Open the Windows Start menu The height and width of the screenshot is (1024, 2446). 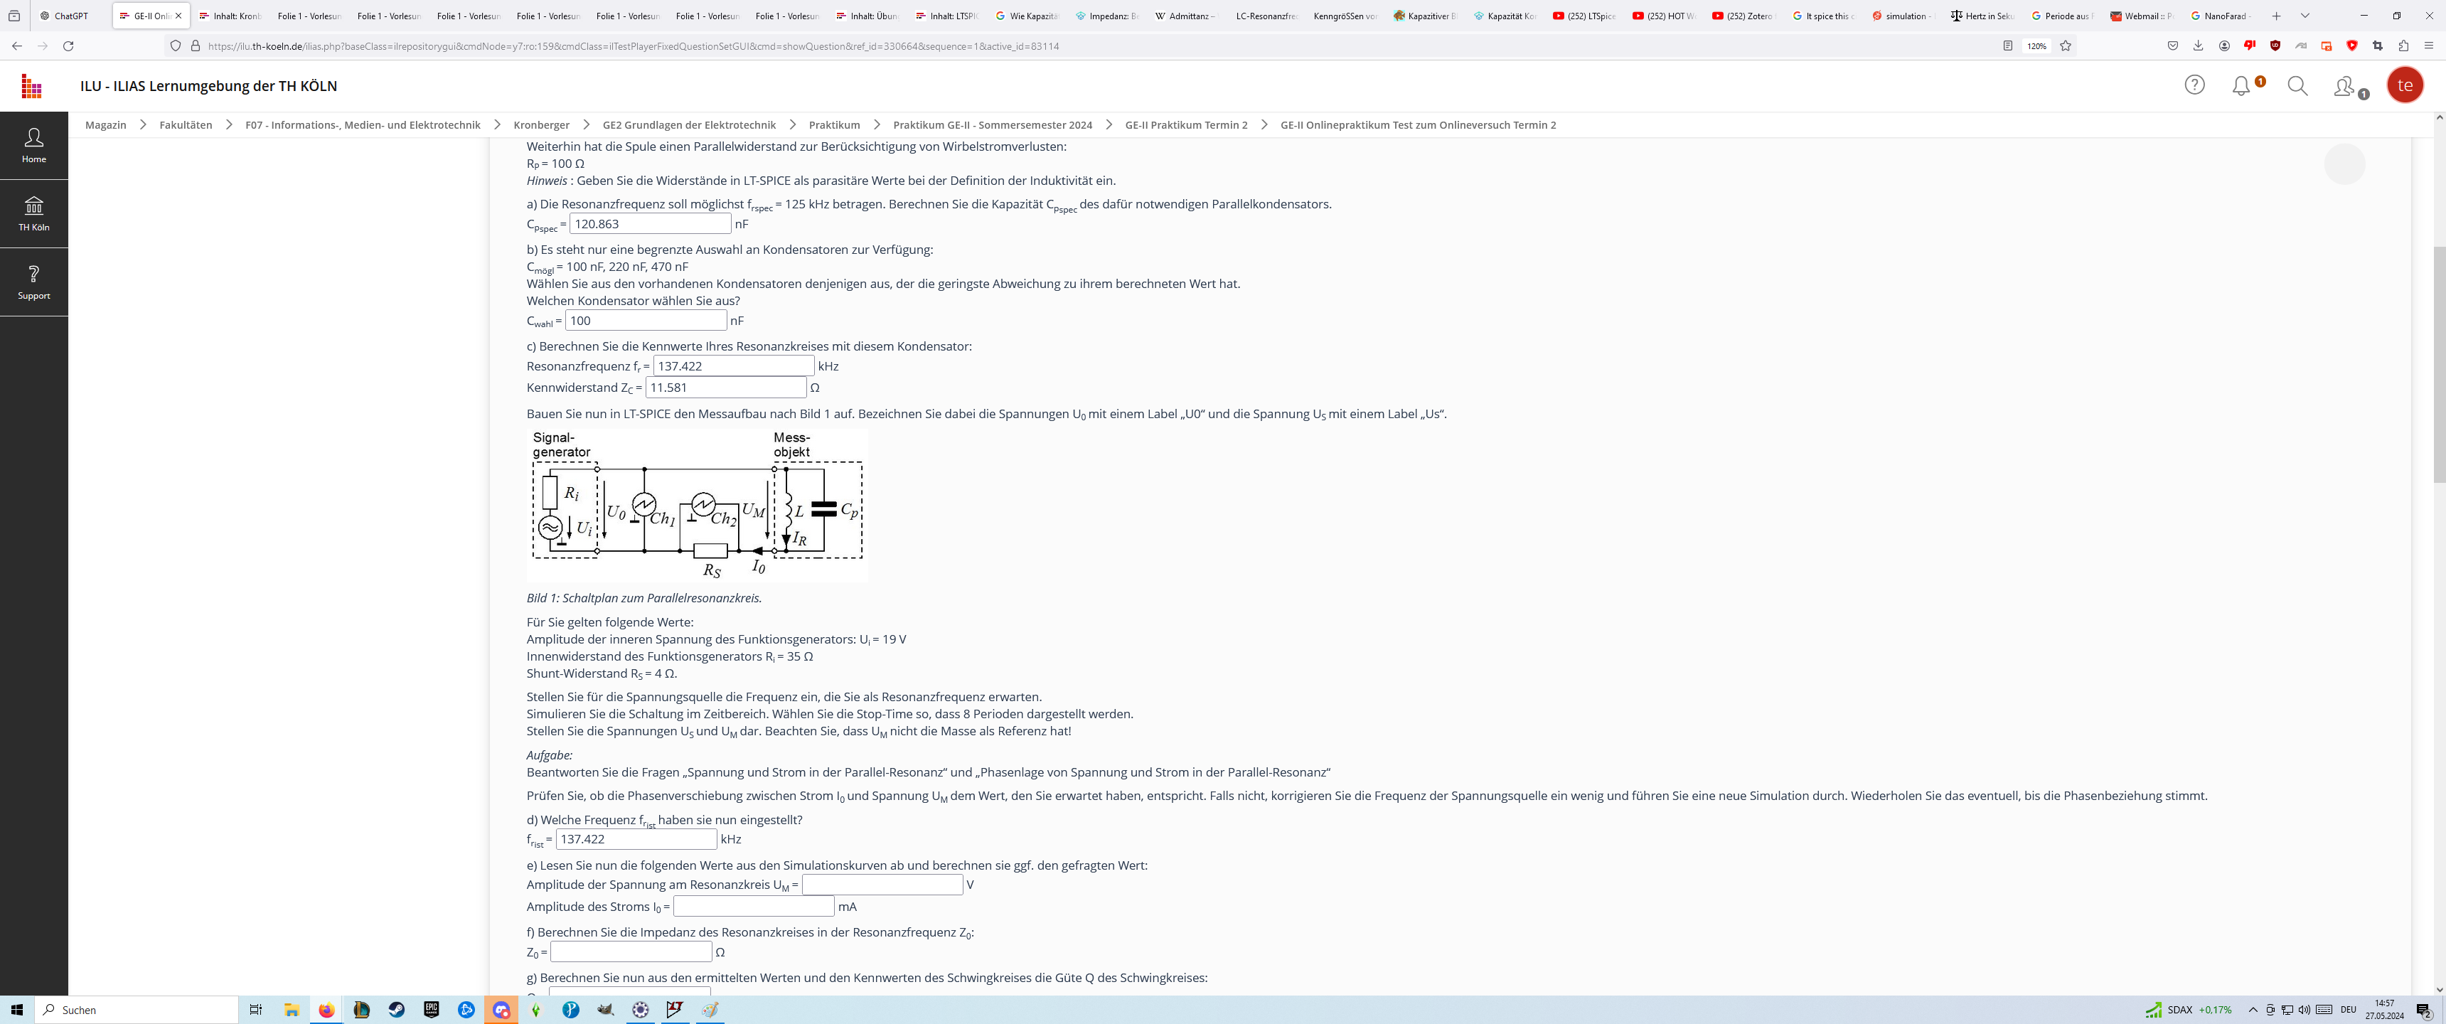coord(17,1010)
